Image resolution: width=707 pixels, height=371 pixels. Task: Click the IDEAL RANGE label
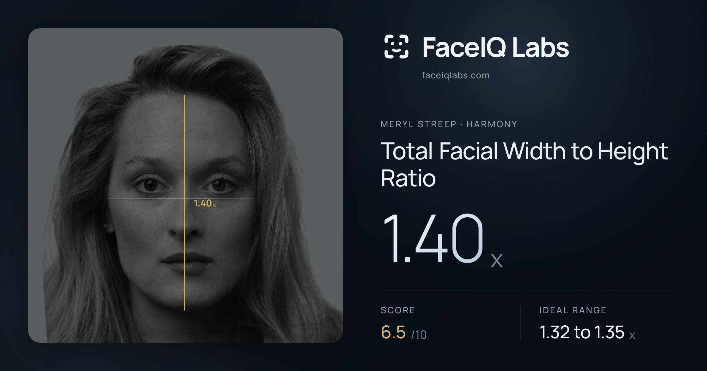573,310
